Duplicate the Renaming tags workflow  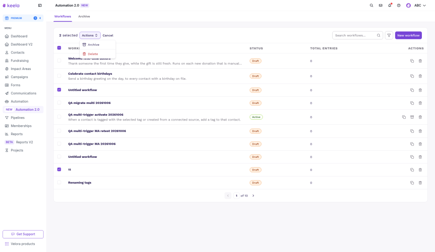click(412, 183)
